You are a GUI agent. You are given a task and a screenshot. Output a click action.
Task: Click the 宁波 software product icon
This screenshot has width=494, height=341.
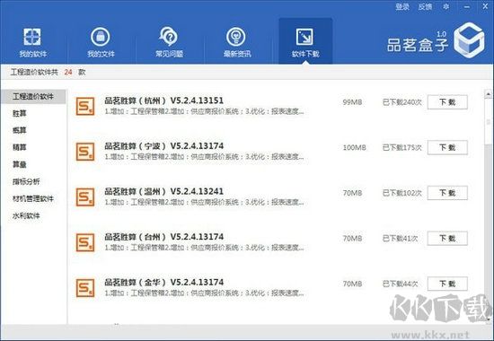pyautogui.click(x=85, y=152)
